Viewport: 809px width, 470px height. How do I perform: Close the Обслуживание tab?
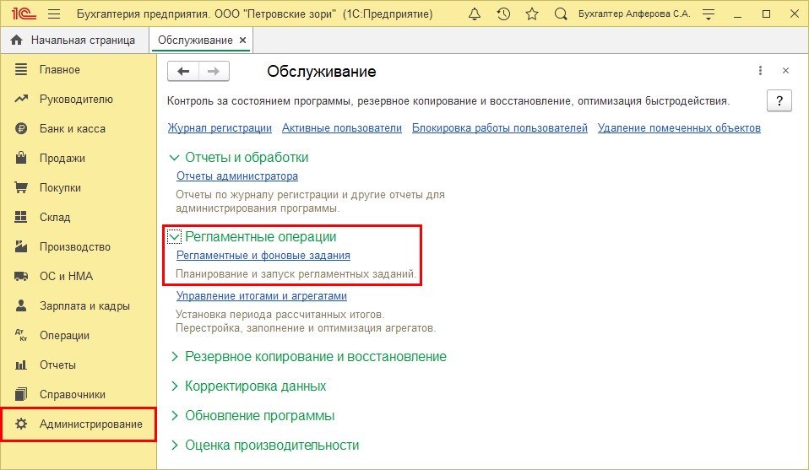242,41
